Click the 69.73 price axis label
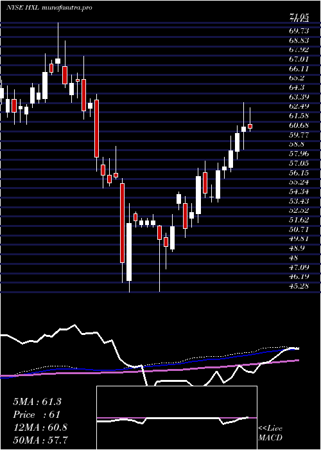321x450 pixels. [x=299, y=30]
